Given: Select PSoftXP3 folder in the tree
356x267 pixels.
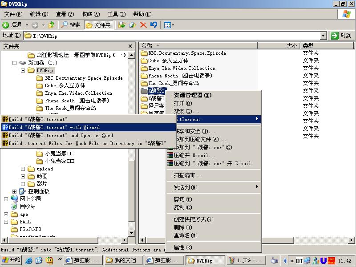Looking at the screenshot, I should click(x=30, y=229).
